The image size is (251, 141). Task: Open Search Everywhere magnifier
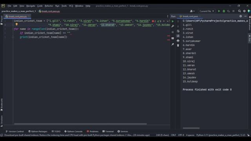[240, 11]
